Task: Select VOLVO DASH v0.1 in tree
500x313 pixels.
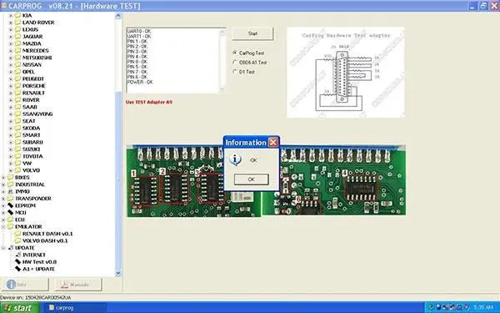Action: (x=45, y=241)
